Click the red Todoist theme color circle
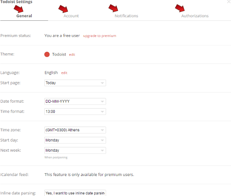Screen dimensions: 231x196 pos(47,54)
